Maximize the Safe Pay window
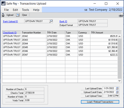This screenshot has height=108, width=124. (x=106, y=4)
